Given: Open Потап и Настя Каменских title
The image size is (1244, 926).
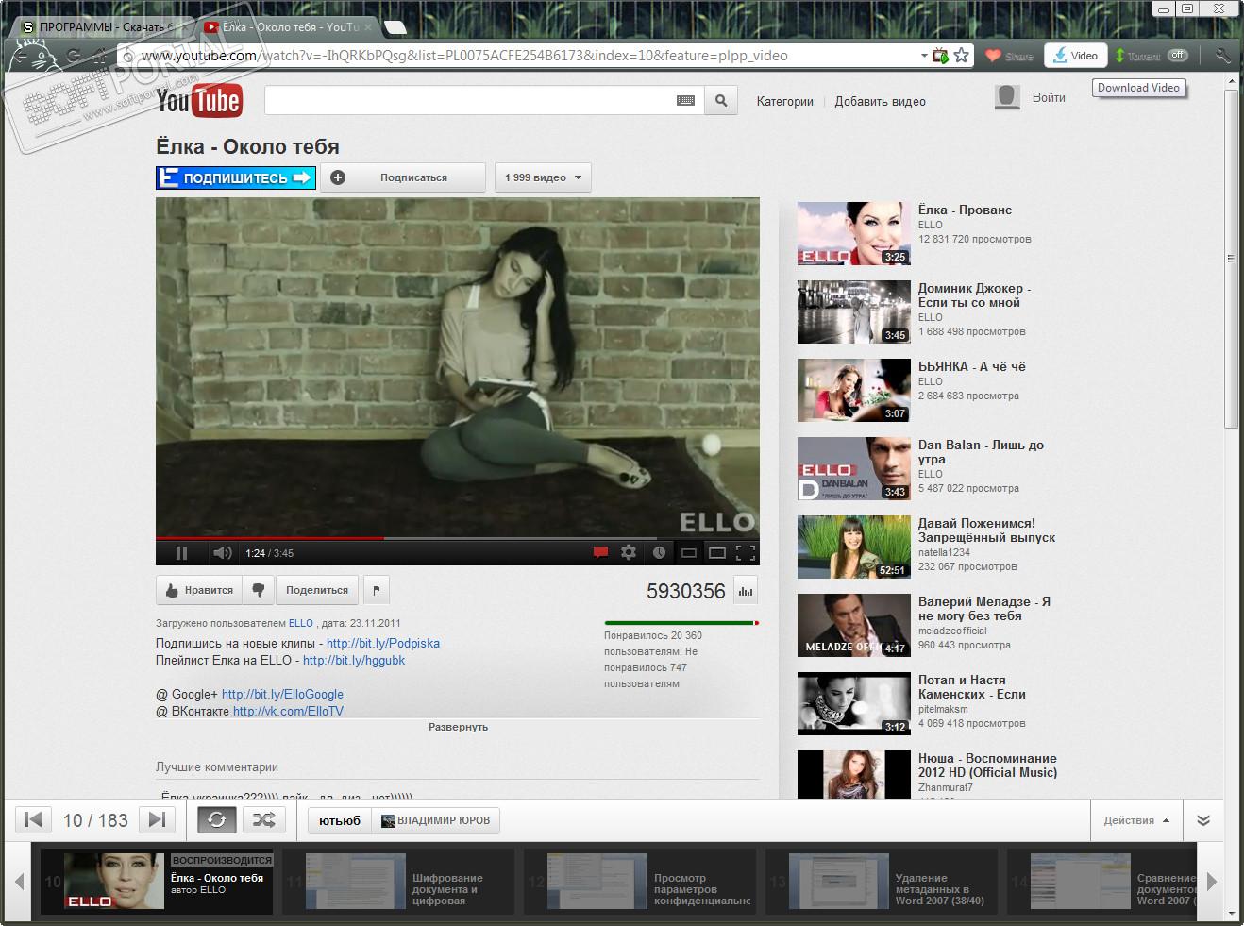Looking at the screenshot, I should pyautogui.click(x=972, y=687).
